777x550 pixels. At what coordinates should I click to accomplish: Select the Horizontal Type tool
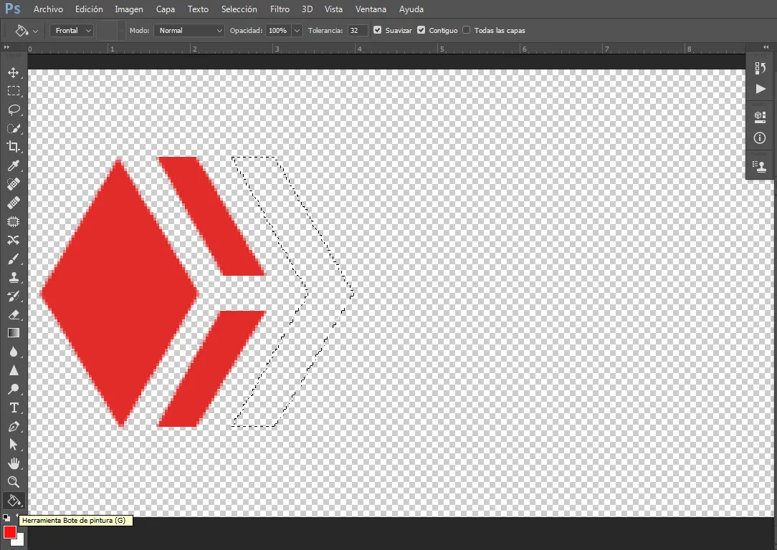coord(14,408)
